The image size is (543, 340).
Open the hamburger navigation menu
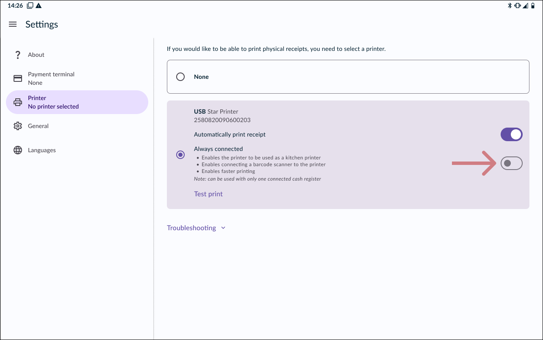(13, 25)
